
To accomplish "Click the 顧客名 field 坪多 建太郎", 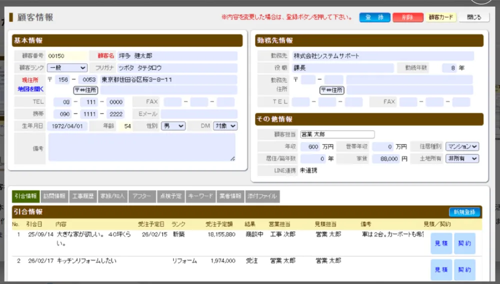I will tap(177, 56).
